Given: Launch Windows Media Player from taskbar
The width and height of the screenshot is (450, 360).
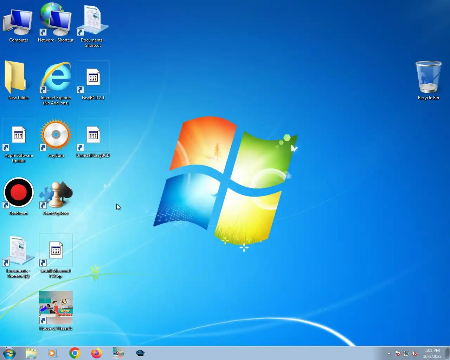Looking at the screenshot, I should pyautogui.click(x=53, y=353).
